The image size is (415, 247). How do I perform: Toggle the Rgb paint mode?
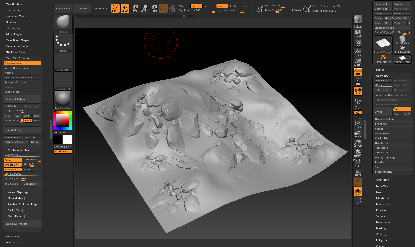196,6
